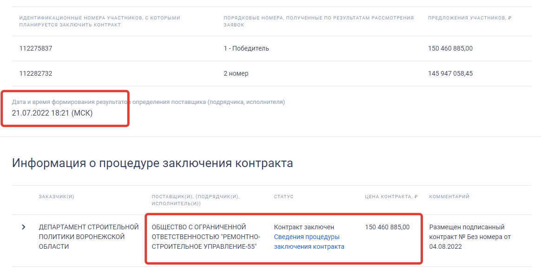Click the Информация о процедуре заключения контракта heading
Screen dimensions: 541x272
pos(152,163)
